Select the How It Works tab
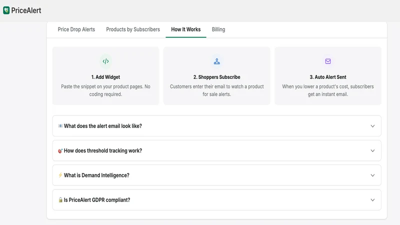Viewport: 400px width, 225px height. [x=185, y=29]
